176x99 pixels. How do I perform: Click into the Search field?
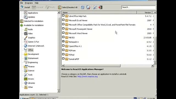coord(138,7)
